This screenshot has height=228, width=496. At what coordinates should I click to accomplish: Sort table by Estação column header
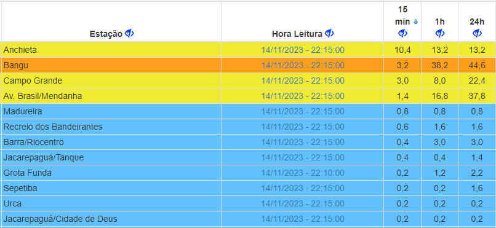click(x=106, y=34)
